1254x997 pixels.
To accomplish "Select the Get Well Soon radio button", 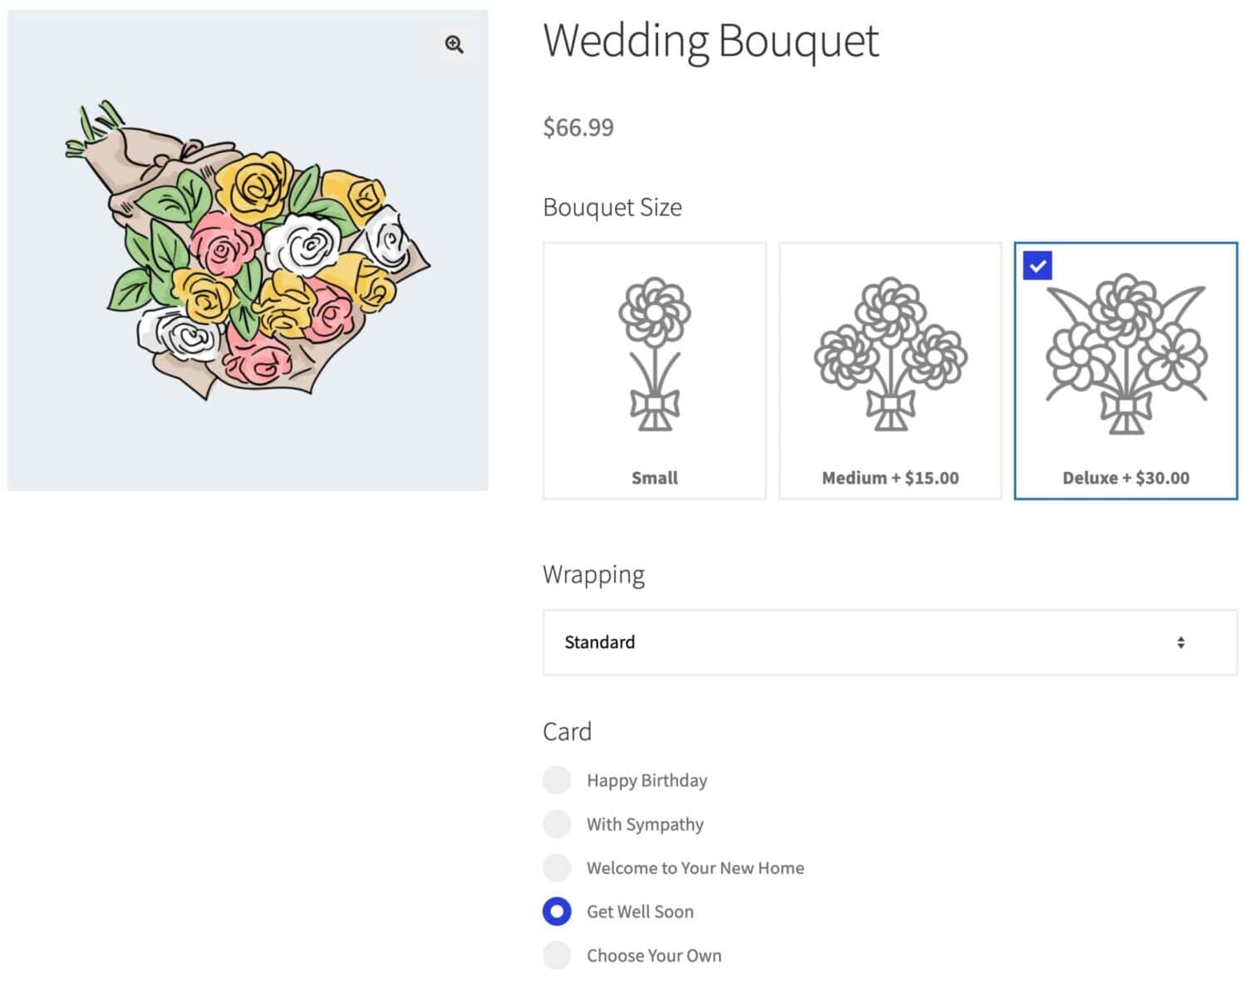I will click(x=557, y=911).
